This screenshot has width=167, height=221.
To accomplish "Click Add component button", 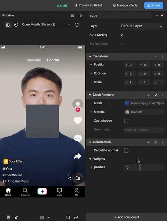I will point(127,218).
